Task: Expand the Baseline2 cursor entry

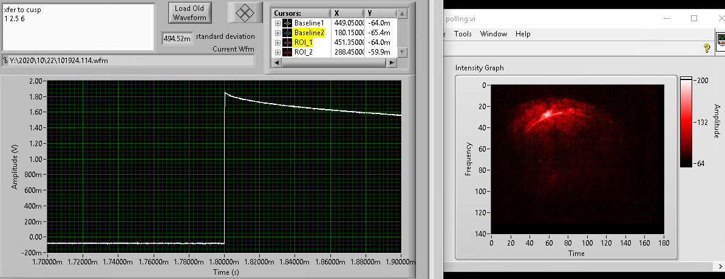Action: tap(278, 33)
